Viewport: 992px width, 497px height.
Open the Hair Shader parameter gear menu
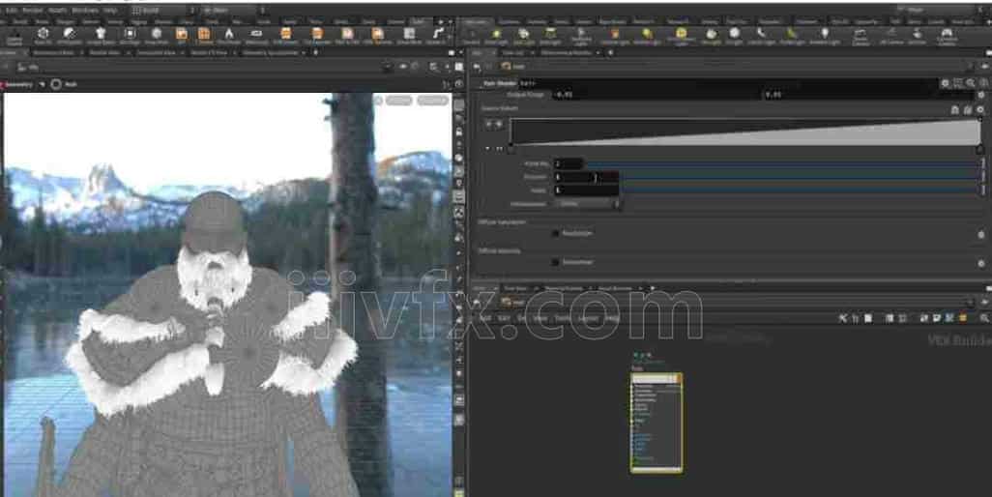click(x=945, y=84)
